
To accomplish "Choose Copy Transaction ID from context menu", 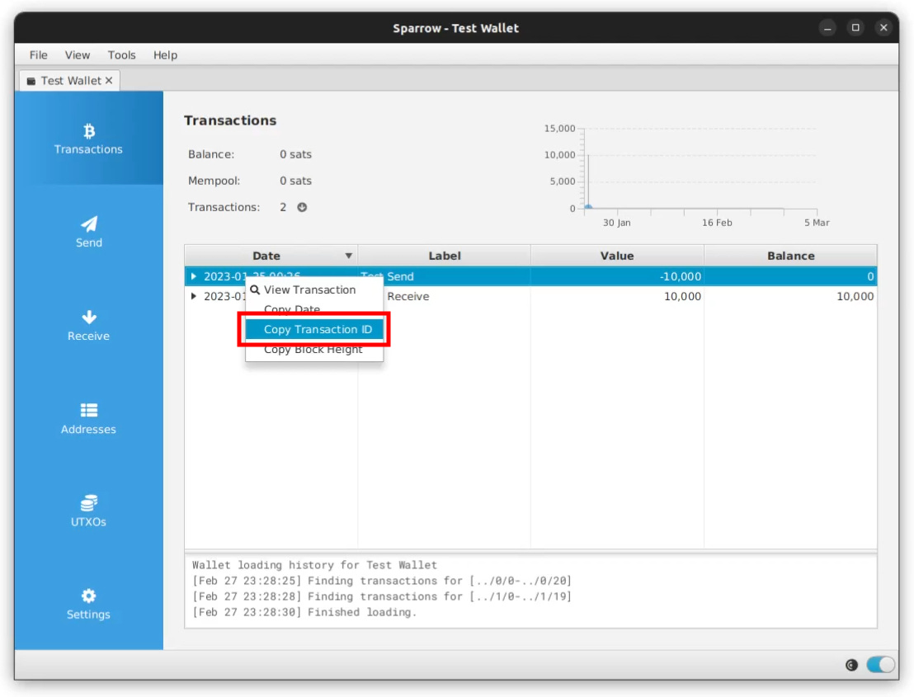I will click(314, 329).
